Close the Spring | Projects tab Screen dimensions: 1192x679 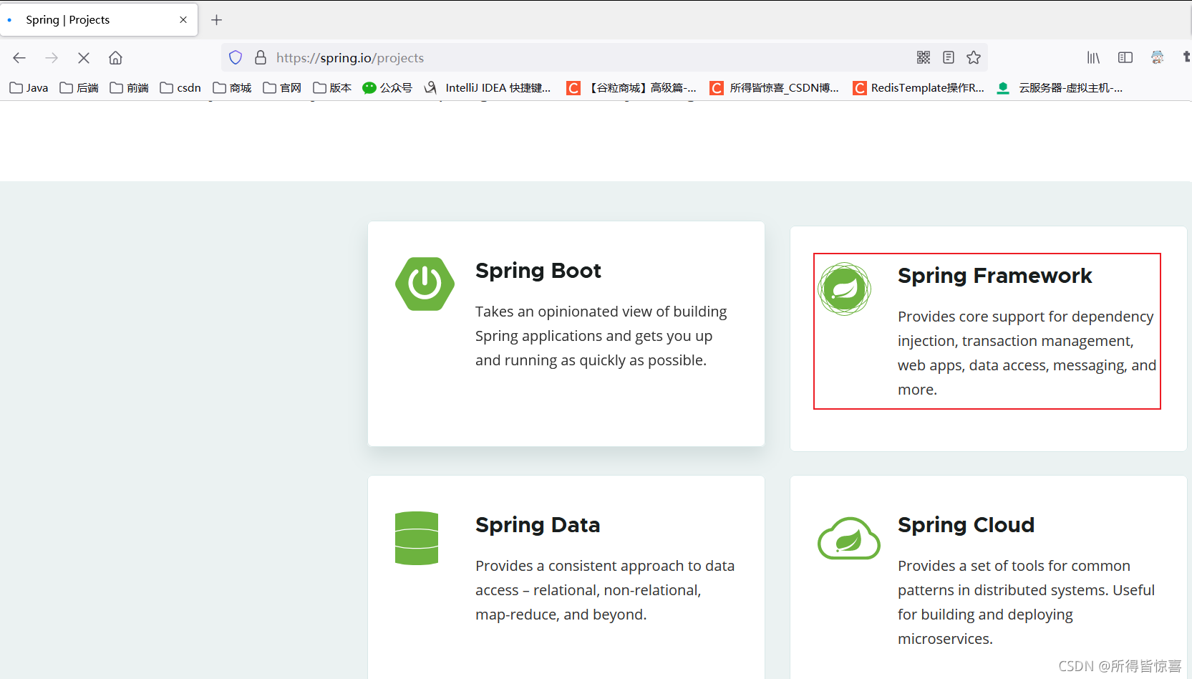pyautogui.click(x=183, y=20)
